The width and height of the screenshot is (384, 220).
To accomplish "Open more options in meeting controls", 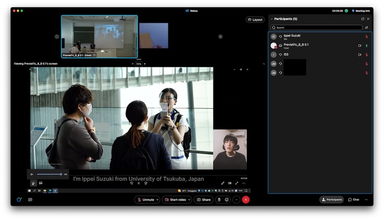I will (x=236, y=200).
